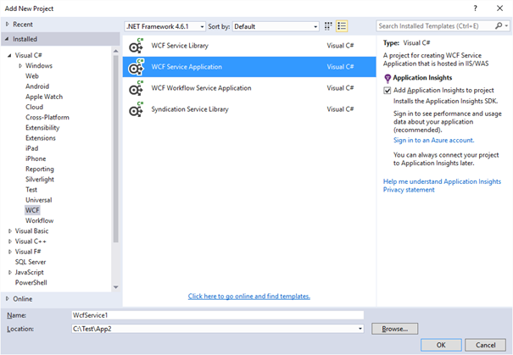
Task: Open the Location path dropdown arrow
Action: (360, 329)
